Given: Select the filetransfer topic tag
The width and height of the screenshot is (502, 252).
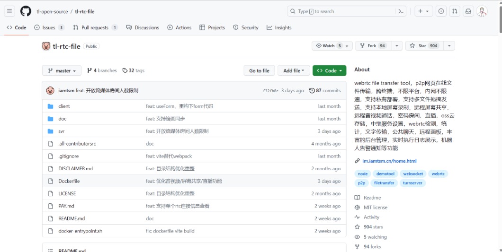Looking at the screenshot, I should point(384,183).
